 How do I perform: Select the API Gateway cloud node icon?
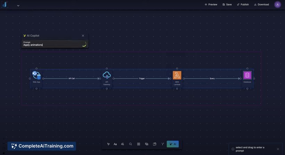pos(107,75)
